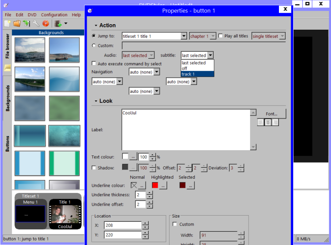Collapse the Action section
The height and width of the screenshot is (245, 331).
coord(96,25)
